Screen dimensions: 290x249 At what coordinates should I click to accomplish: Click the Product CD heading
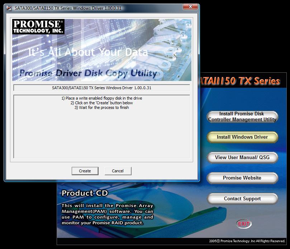(85, 193)
